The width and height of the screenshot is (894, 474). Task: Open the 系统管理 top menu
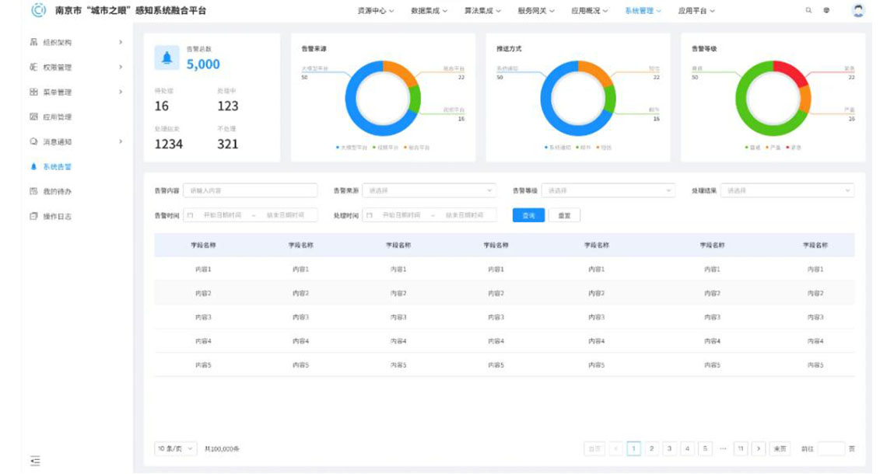[642, 11]
